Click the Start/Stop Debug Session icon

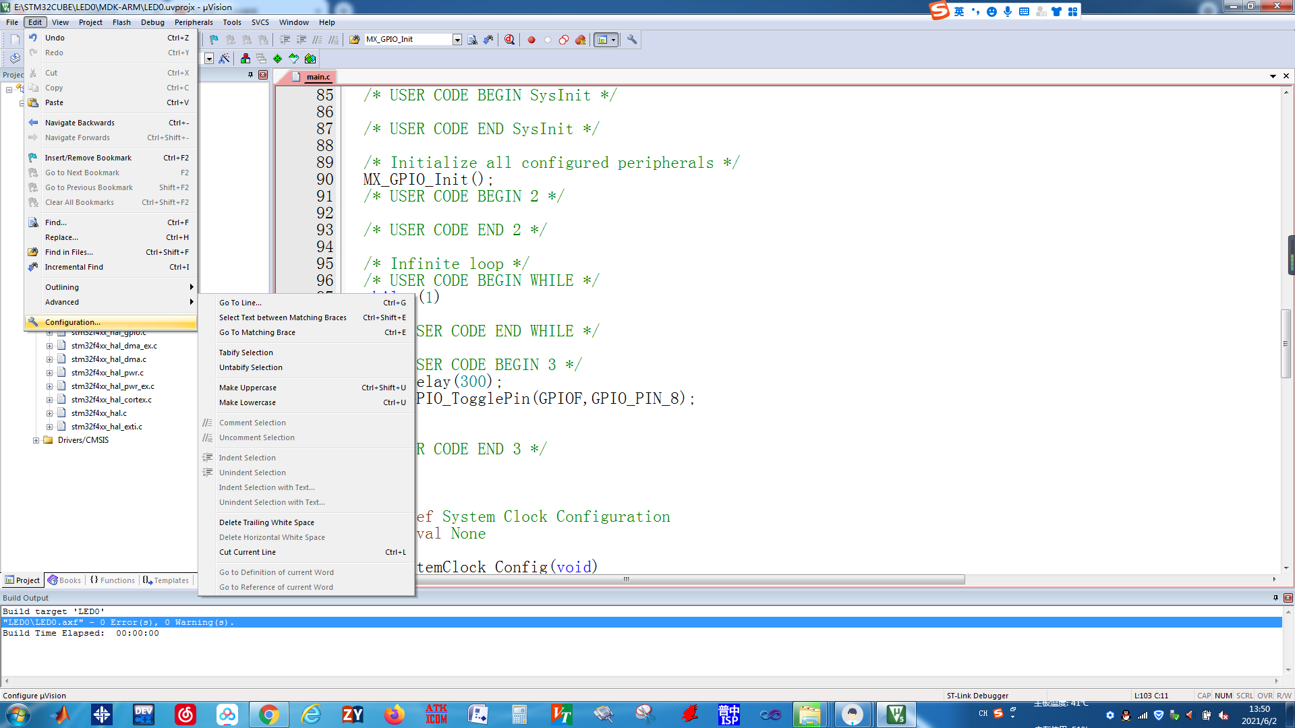point(509,40)
